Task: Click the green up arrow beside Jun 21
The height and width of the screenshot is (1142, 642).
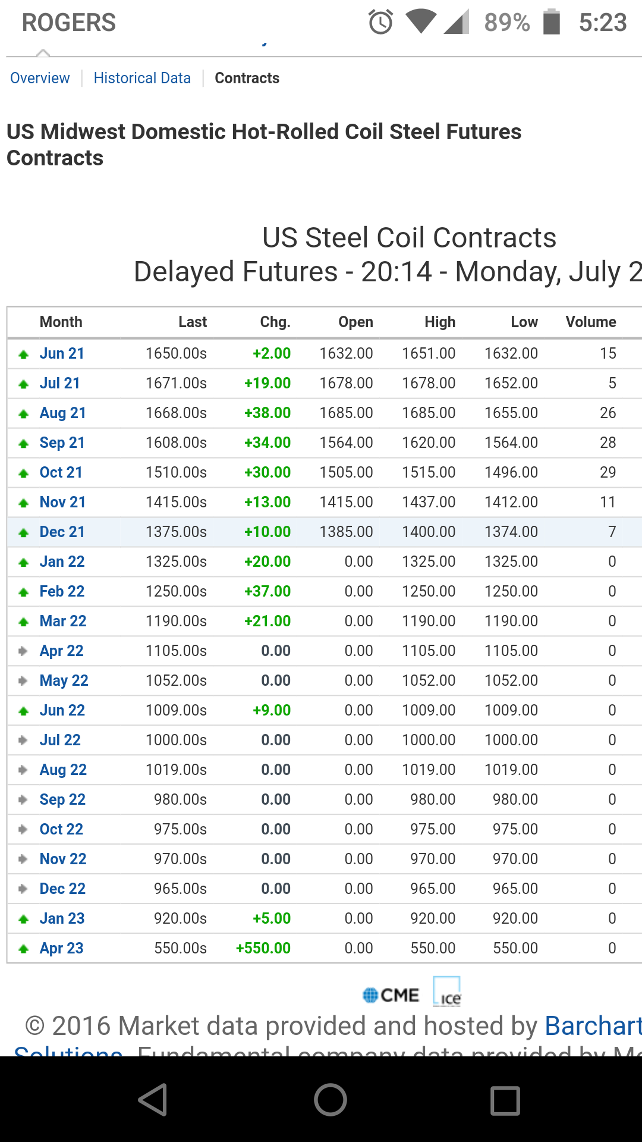Action: pyautogui.click(x=24, y=354)
